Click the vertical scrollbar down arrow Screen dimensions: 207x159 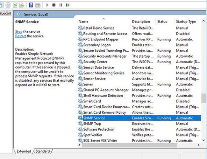[203, 140]
